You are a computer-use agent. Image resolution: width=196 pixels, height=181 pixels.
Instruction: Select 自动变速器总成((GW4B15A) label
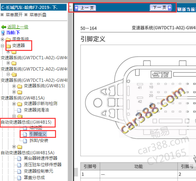tap(27, 153)
